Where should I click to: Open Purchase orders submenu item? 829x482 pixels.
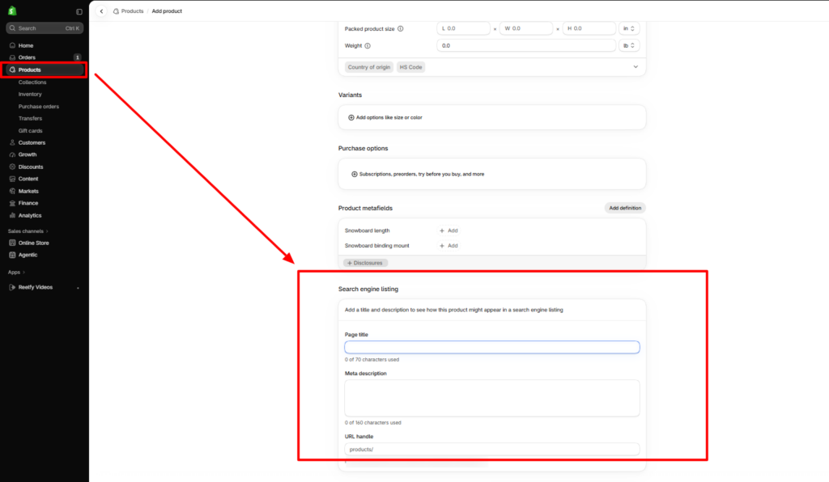click(x=39, y=107)
